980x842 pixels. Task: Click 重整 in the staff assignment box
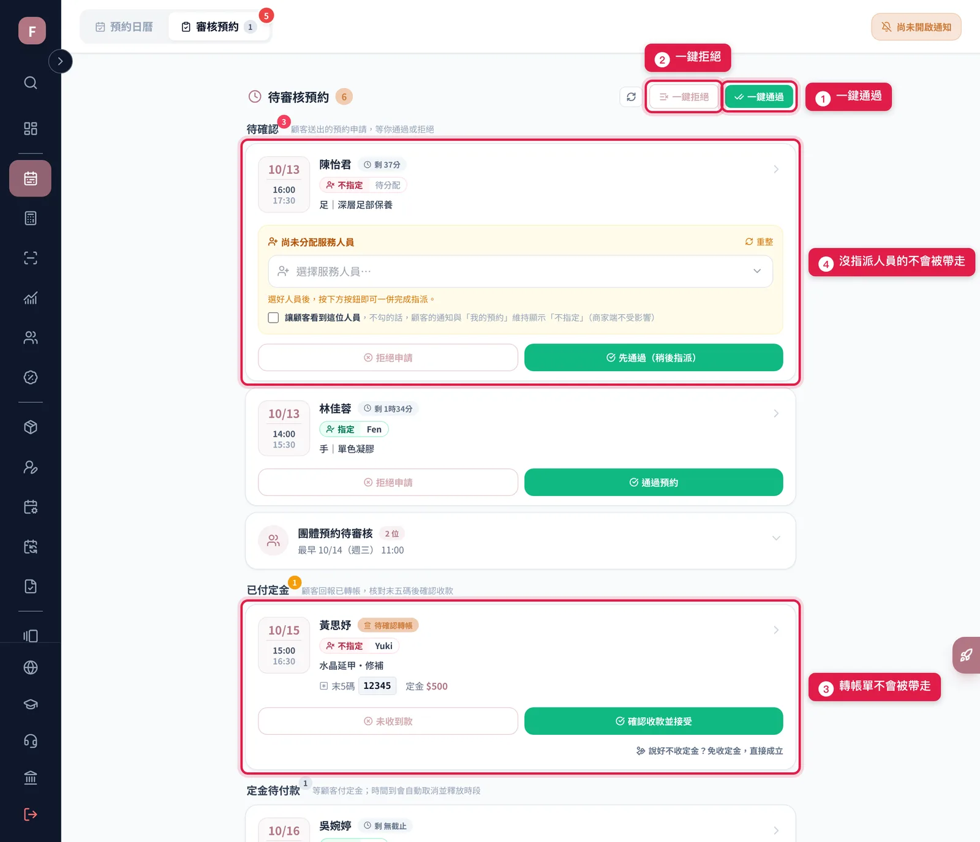click(759, 242)
